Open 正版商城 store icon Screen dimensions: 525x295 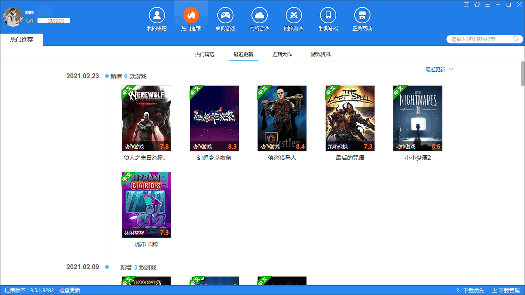pyautogui.click(x=362, y=16)
